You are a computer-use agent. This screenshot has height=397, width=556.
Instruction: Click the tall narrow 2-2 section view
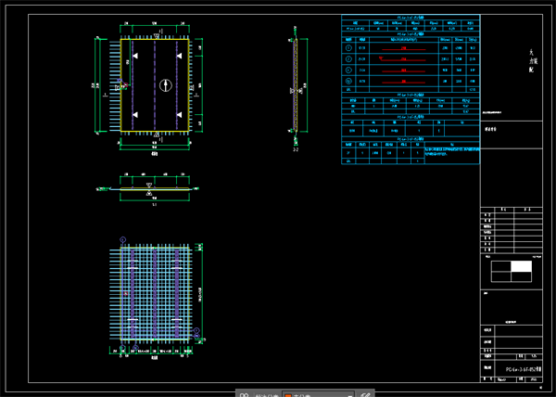click(296, 85)
